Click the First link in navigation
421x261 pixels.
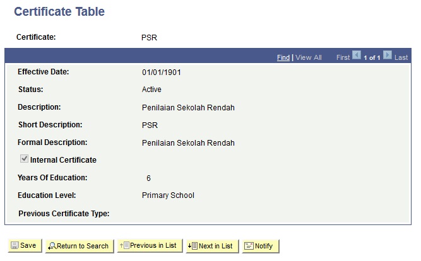point(343,57)
